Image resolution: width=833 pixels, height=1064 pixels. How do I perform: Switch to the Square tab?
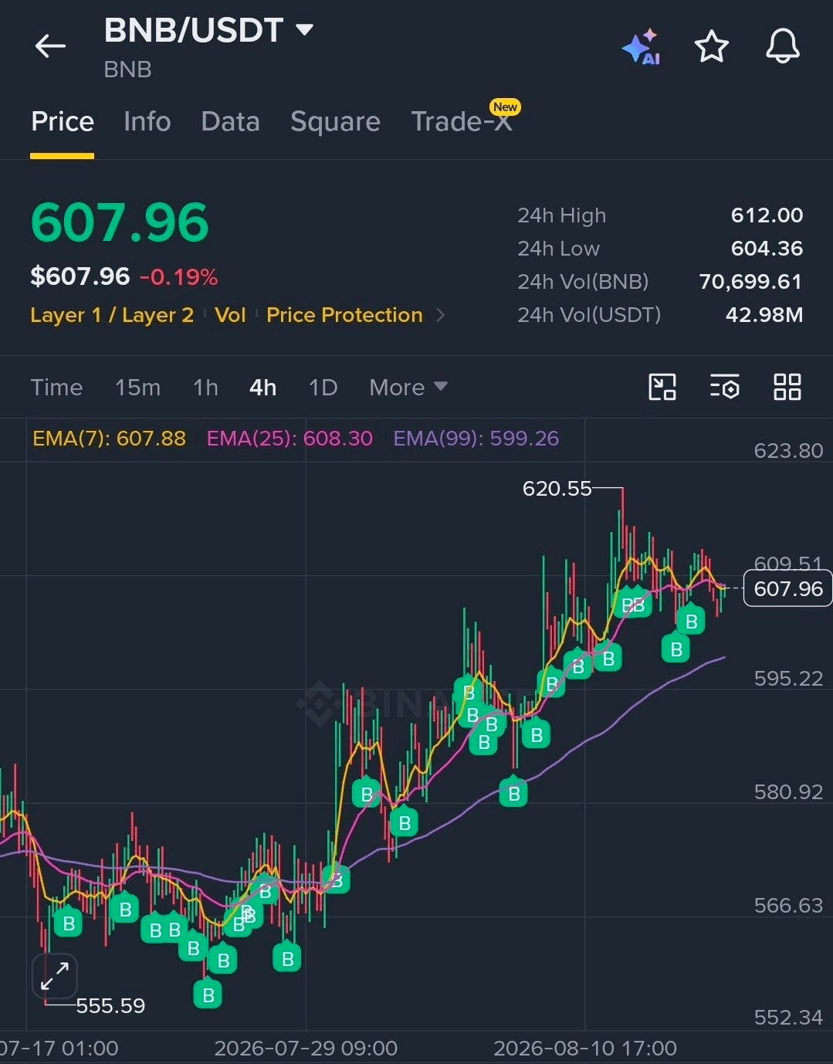pyautogui.click(x=335, y=121)
